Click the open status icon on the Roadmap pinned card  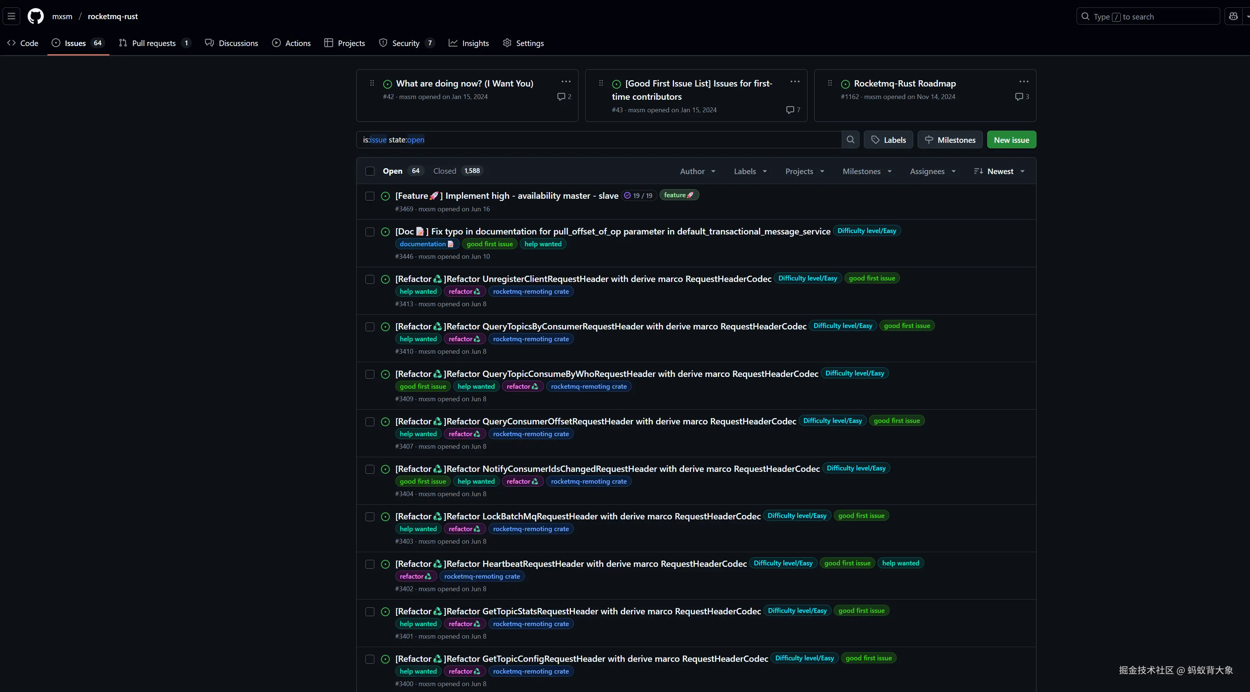click(845, 84)
